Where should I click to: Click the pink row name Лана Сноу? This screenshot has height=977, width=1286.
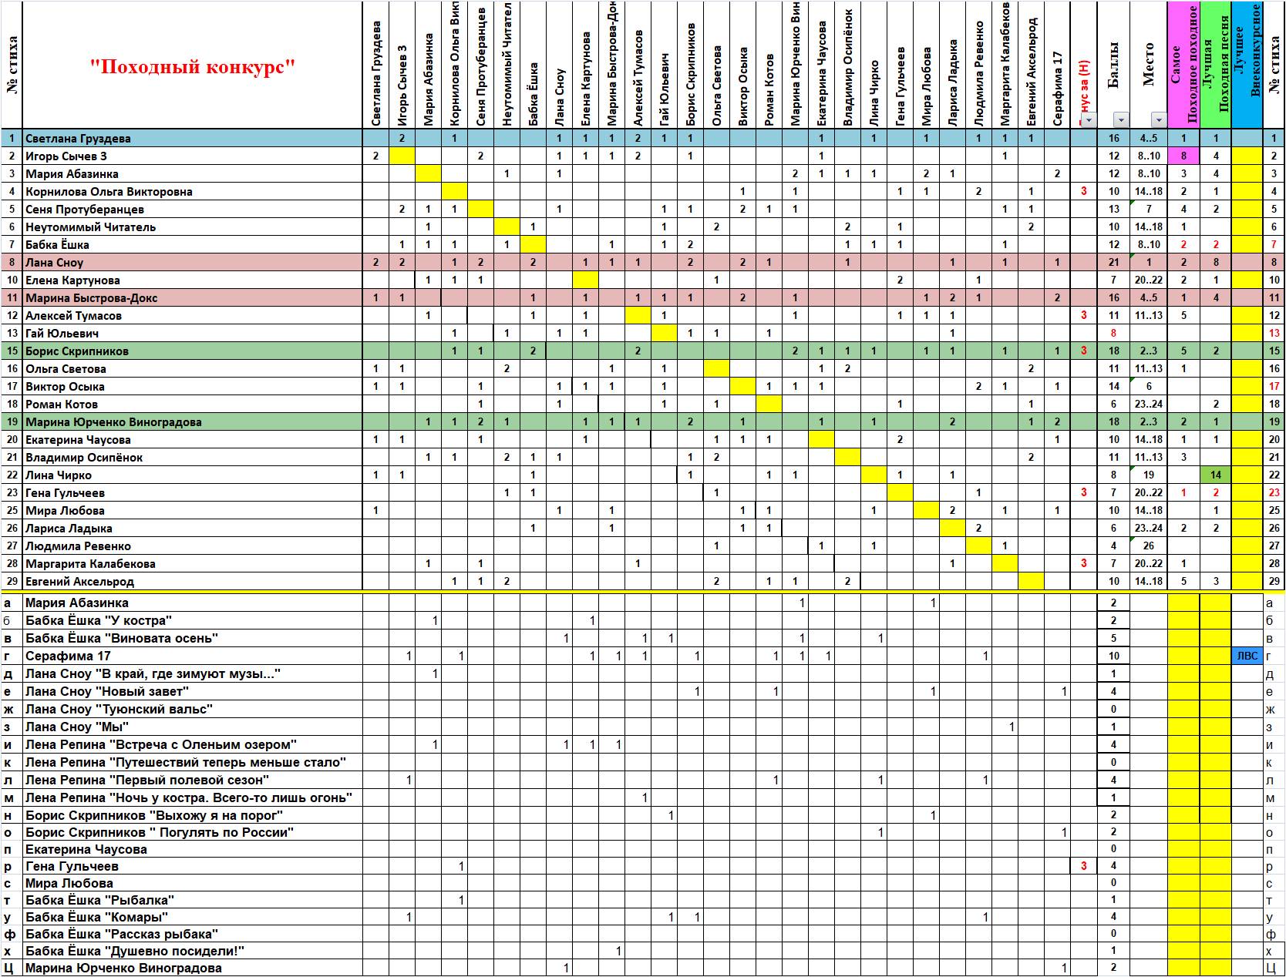[54, 263]
